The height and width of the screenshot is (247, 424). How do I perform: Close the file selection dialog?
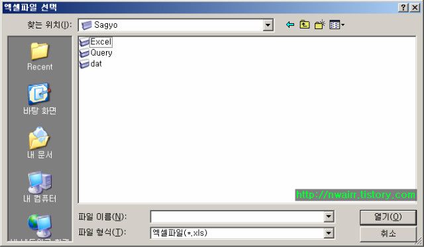tap(415, 7)
